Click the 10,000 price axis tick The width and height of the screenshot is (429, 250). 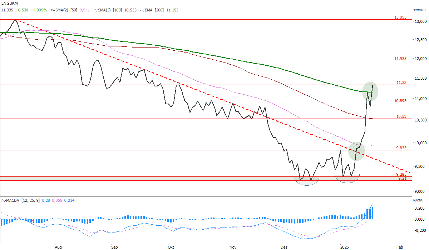pyautogui.click(x=420, y=142)
